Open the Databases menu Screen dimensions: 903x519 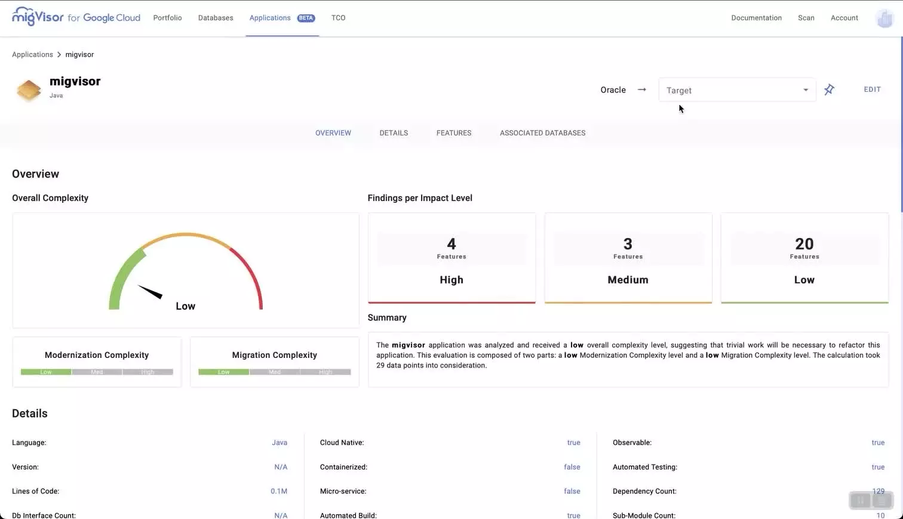[x=216, y=18]
